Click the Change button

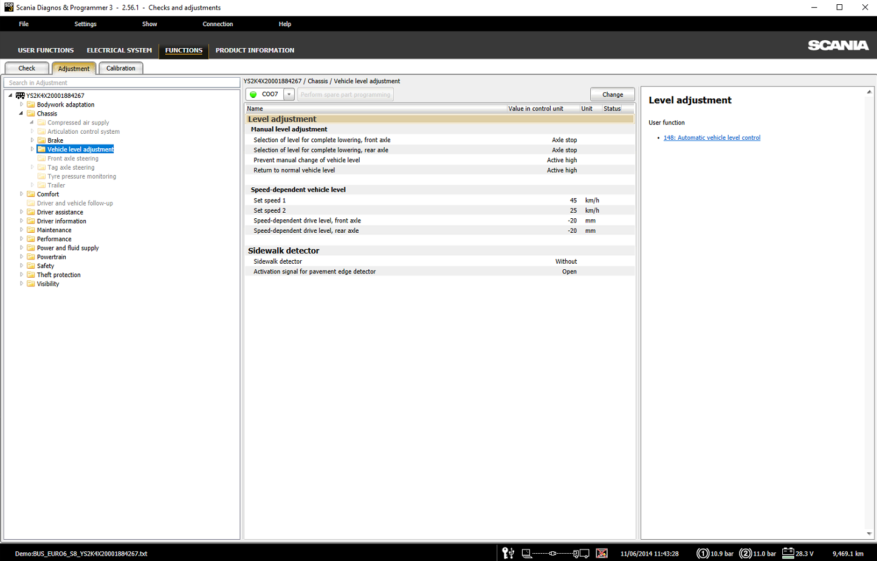pos(613,94)
